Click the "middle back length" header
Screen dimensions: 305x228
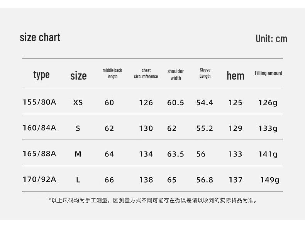112,73
